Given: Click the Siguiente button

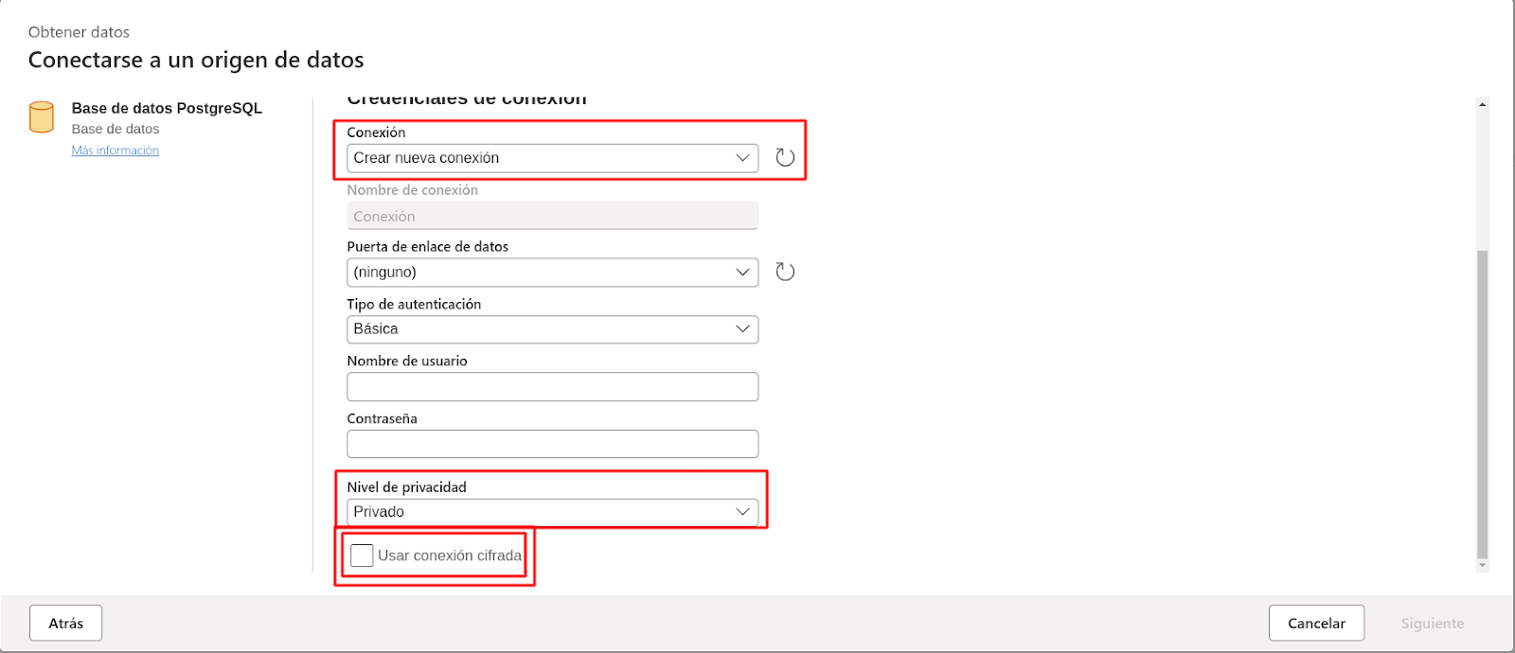Looking at the screenshot, I should tap(1432, 623).
